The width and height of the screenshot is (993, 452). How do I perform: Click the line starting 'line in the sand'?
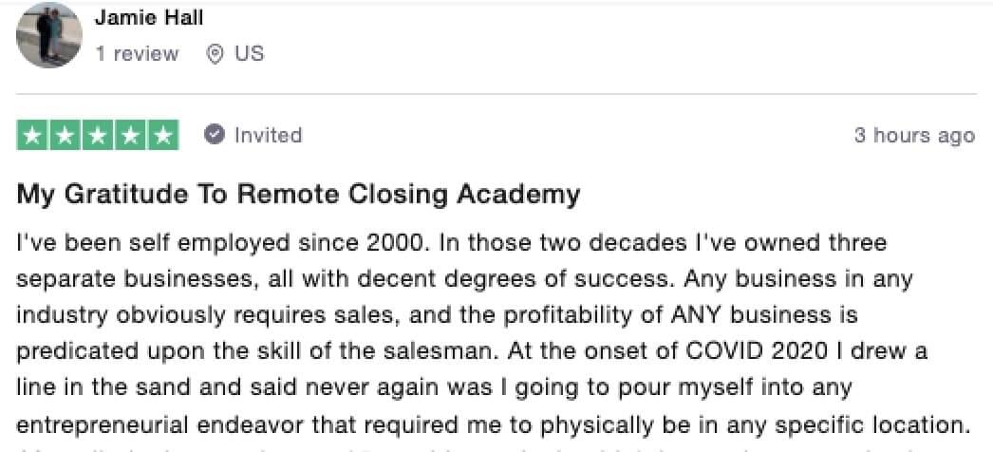[x=434, y=388]
